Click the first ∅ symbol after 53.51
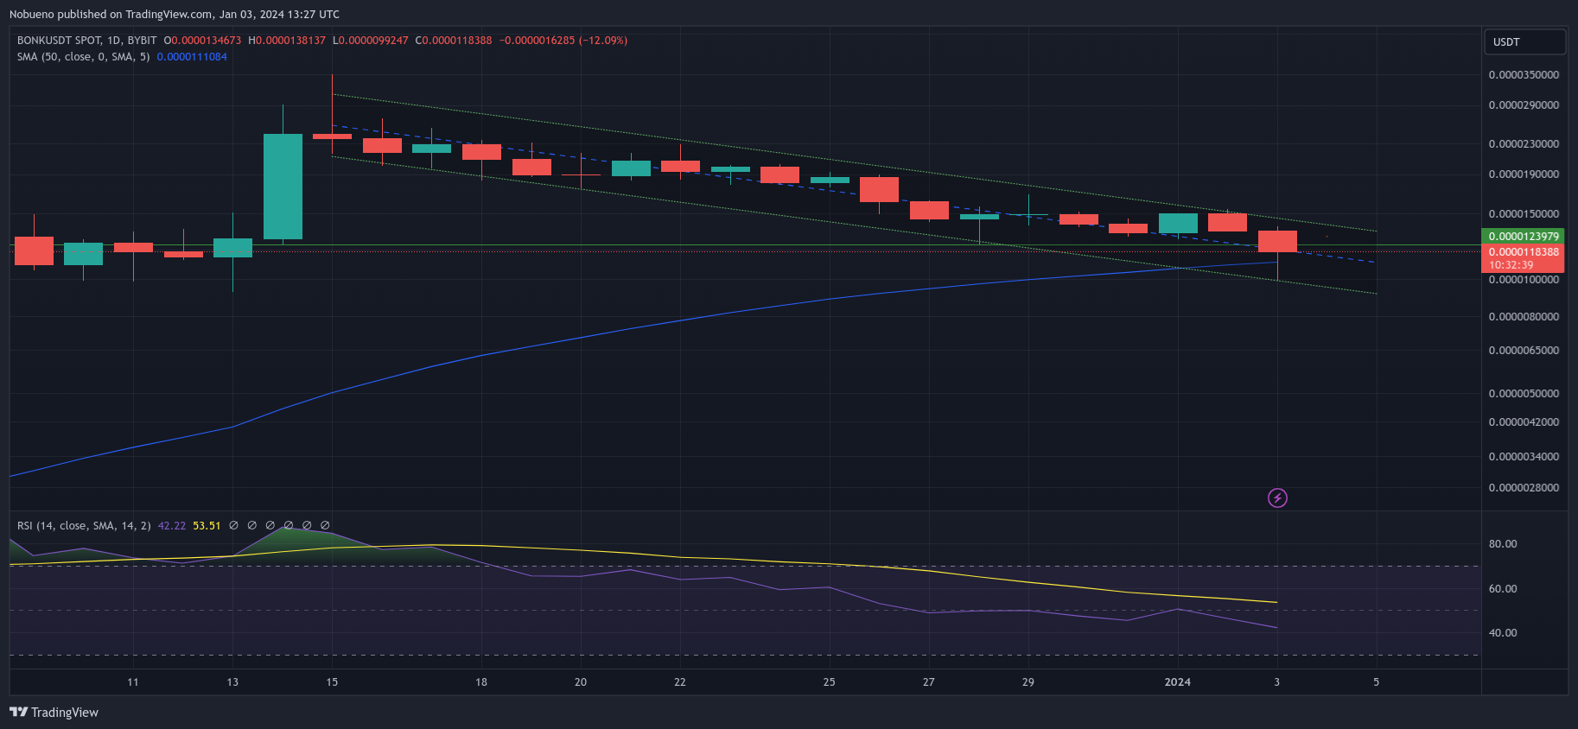Screen dimensions: 1578x729 (x=233, y=525)
